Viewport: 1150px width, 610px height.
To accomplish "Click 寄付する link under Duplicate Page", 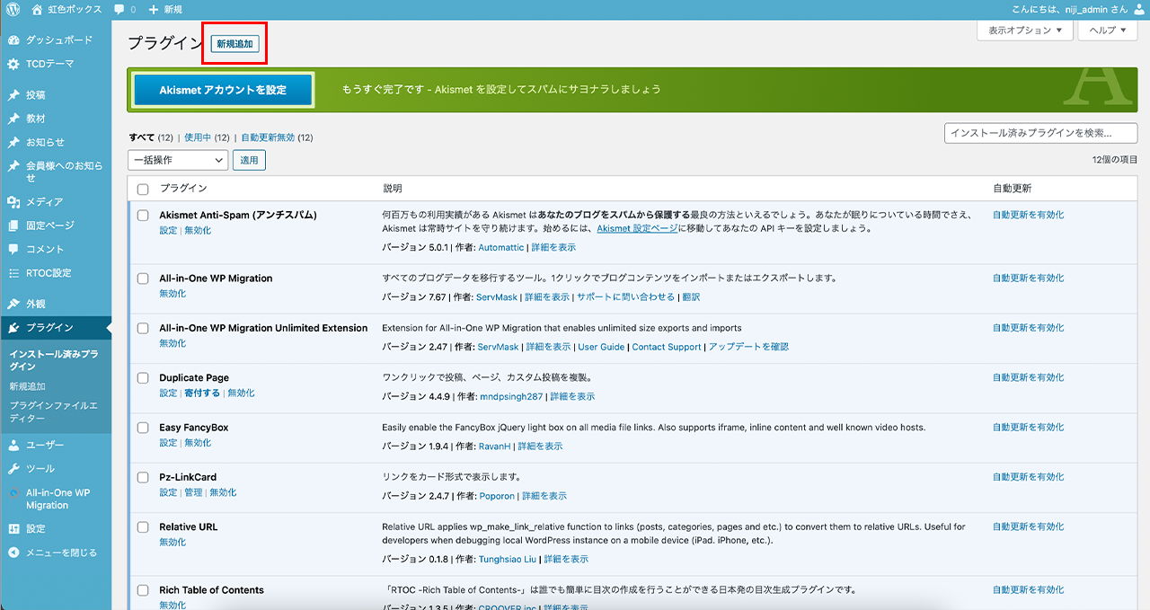I will [x=202, y=393].
